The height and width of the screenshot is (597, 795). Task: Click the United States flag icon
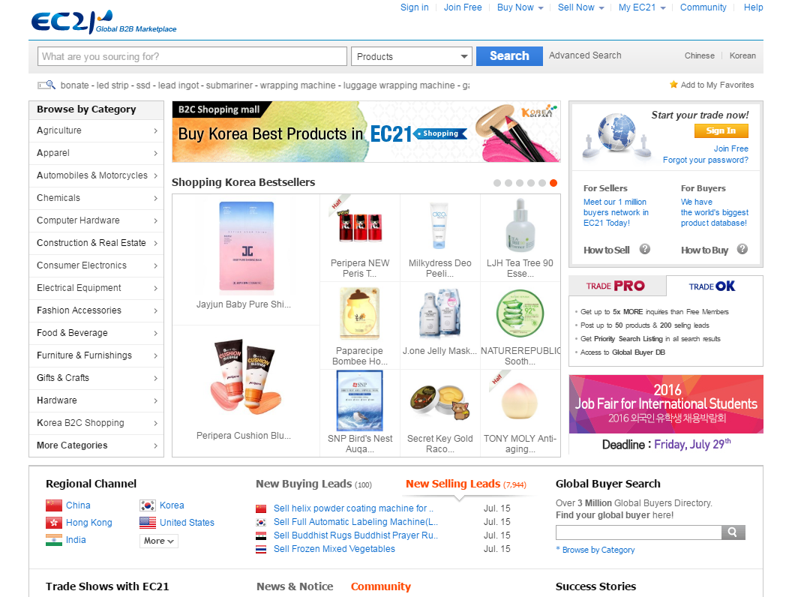148,523
